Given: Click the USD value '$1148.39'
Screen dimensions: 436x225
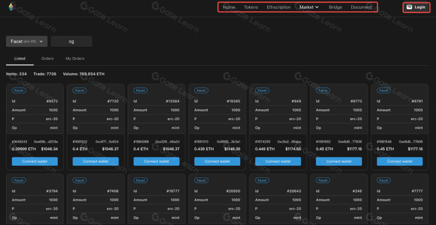Looking at the screenshot, I should pyautogui.click(x=232, y=149).
